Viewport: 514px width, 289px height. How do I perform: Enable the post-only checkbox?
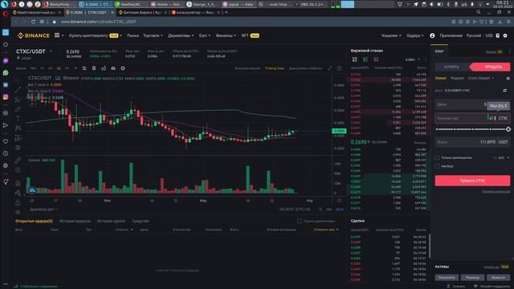pos(437,157)
